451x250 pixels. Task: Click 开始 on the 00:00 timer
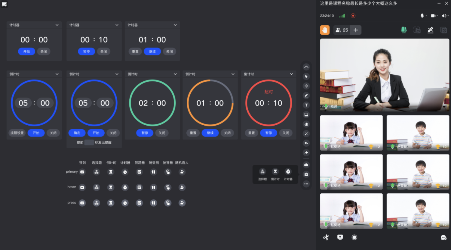26,52
